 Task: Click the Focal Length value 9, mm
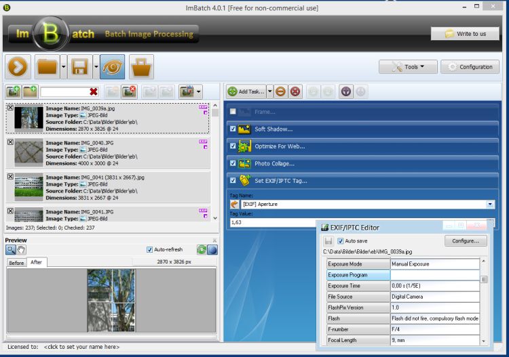[434, 340]
